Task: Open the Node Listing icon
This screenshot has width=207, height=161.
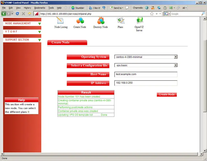Action: tap(61, 21)
